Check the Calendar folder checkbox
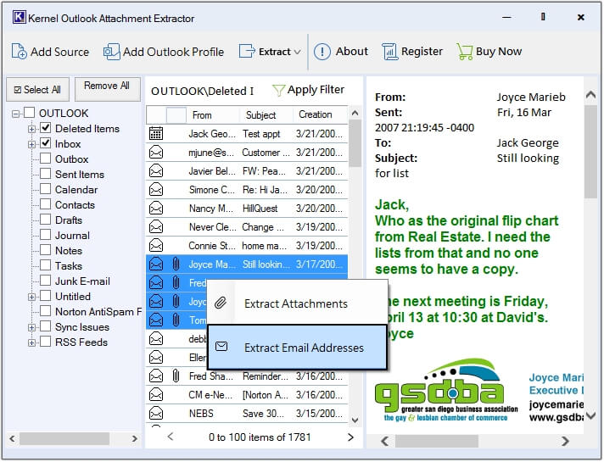 coord(46,189)
